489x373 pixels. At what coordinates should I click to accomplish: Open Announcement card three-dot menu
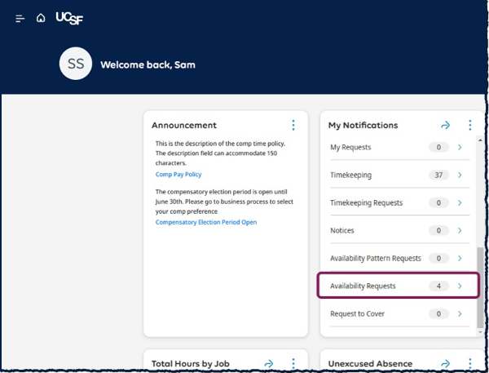click(293, 125)
